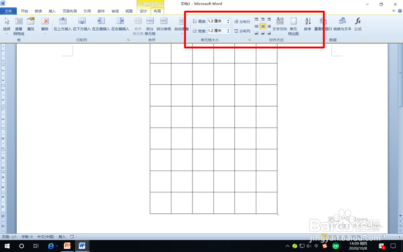Switch to the 邮件 tab

tap(101, 11)
